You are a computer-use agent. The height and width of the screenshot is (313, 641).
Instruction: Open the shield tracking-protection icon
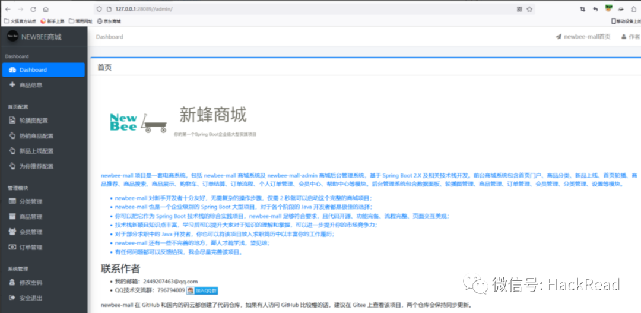[x=99, y=9]
